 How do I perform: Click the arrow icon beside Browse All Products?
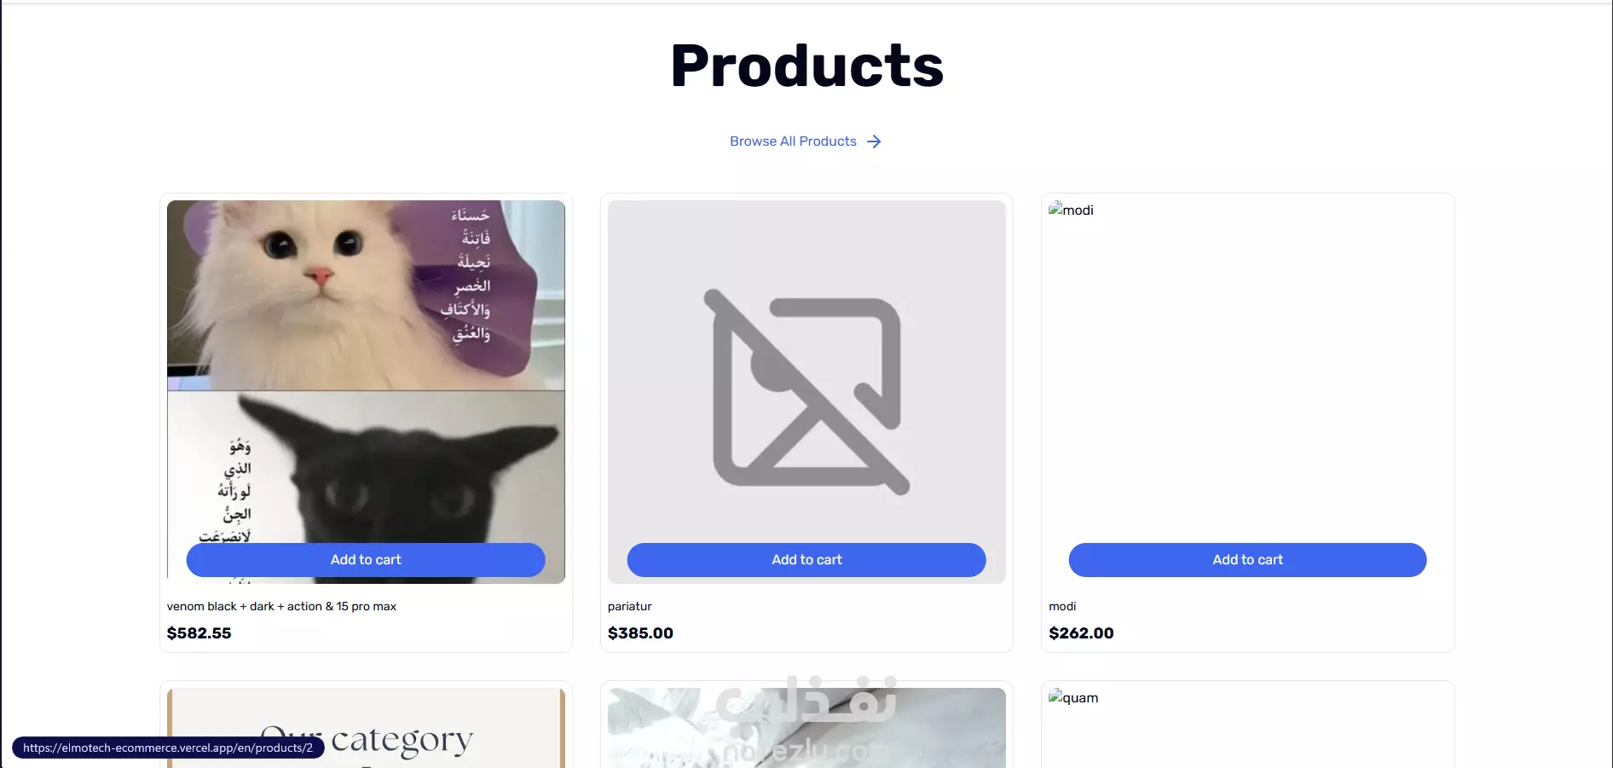click(874, 141)
